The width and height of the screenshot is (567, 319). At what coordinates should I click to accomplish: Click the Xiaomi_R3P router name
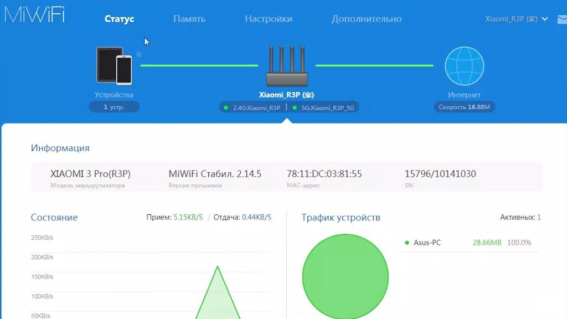tap(286, 95)
